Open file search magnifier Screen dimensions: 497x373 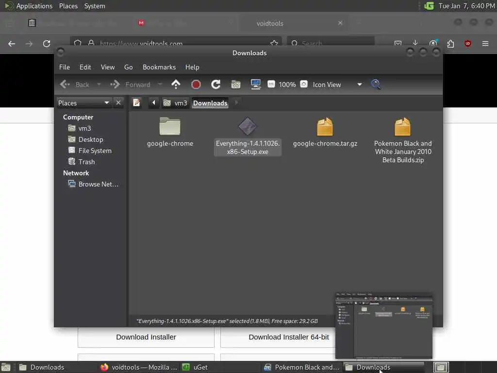[x=376, y=85]
